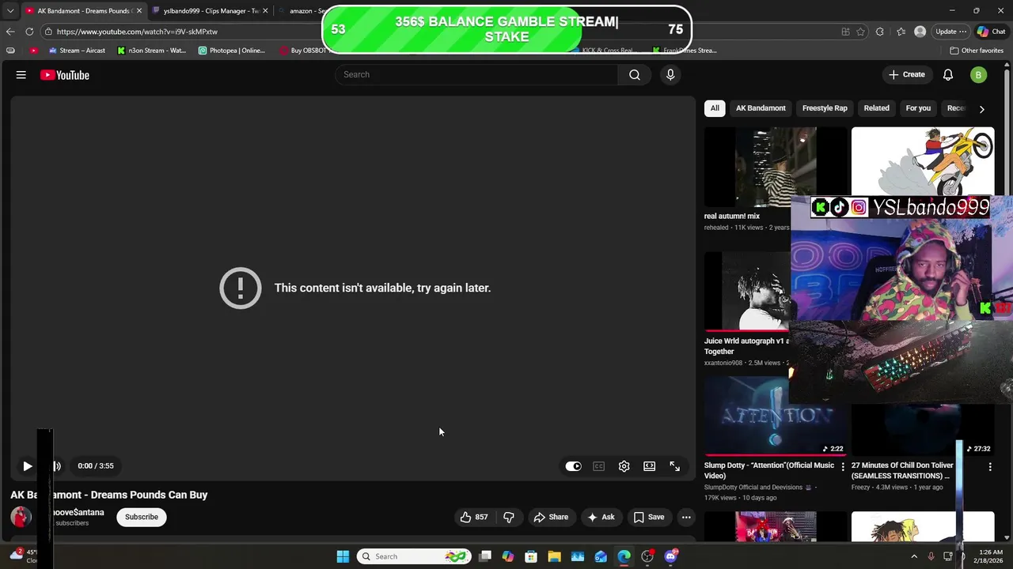Select the Related chip
Image resolution: width=1013 pixels, height=569 pixels.
coord(877,108)
